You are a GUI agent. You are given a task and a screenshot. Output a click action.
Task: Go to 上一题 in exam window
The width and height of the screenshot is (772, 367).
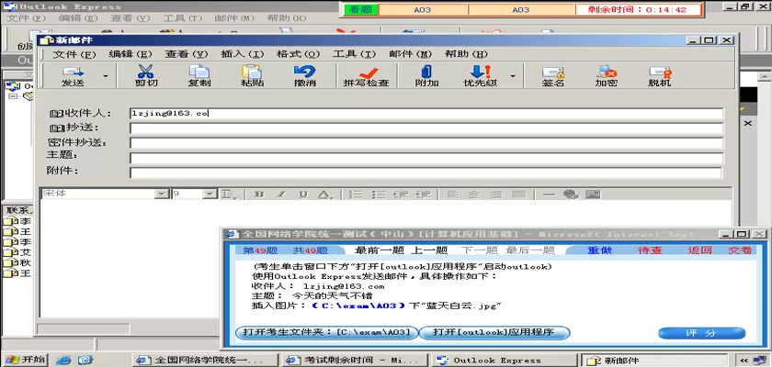pos(429,250)
